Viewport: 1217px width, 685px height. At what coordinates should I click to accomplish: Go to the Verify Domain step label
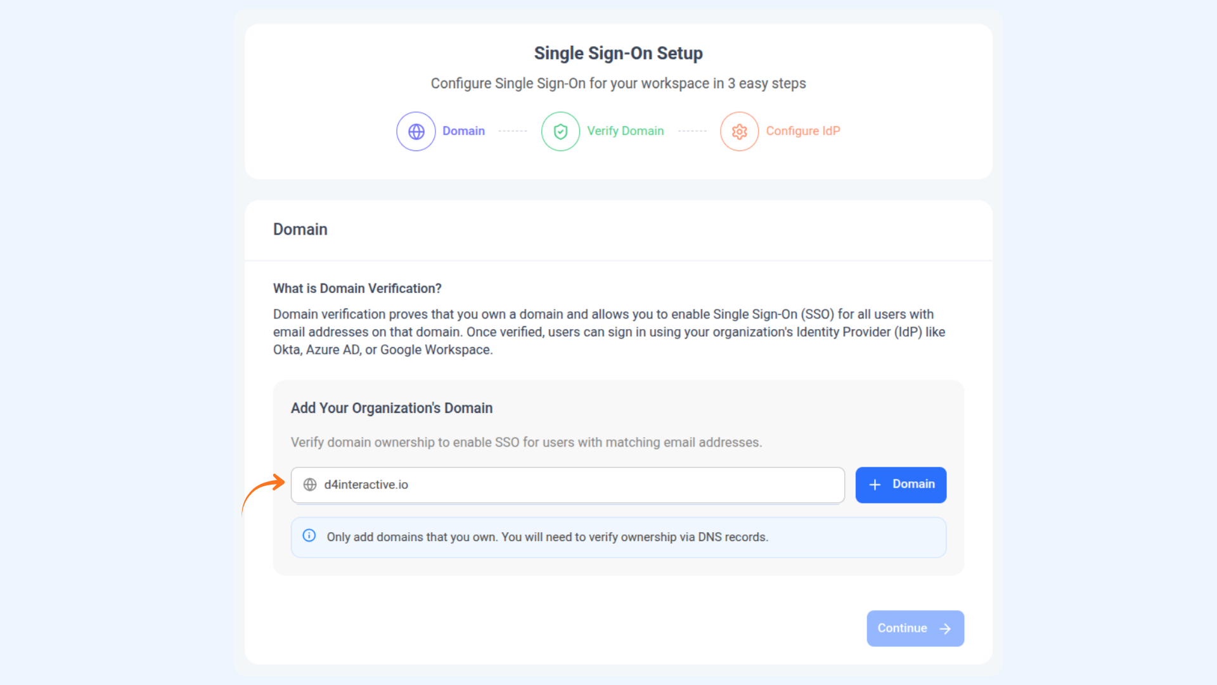click(x=625, y=131)
